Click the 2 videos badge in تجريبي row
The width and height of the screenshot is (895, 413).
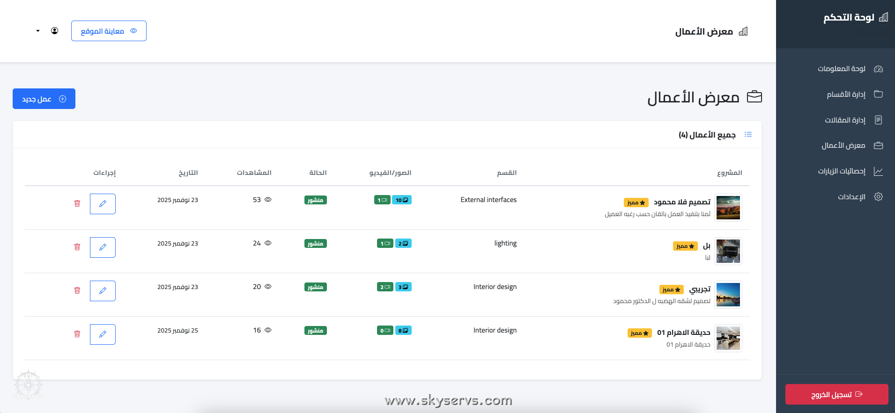pos(385,287)
